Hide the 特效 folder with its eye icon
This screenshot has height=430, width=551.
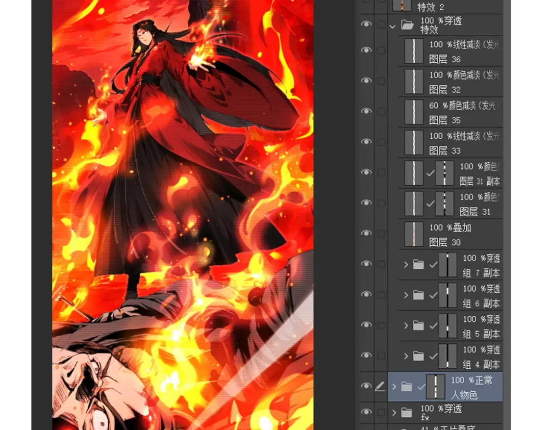pos(366,24)
